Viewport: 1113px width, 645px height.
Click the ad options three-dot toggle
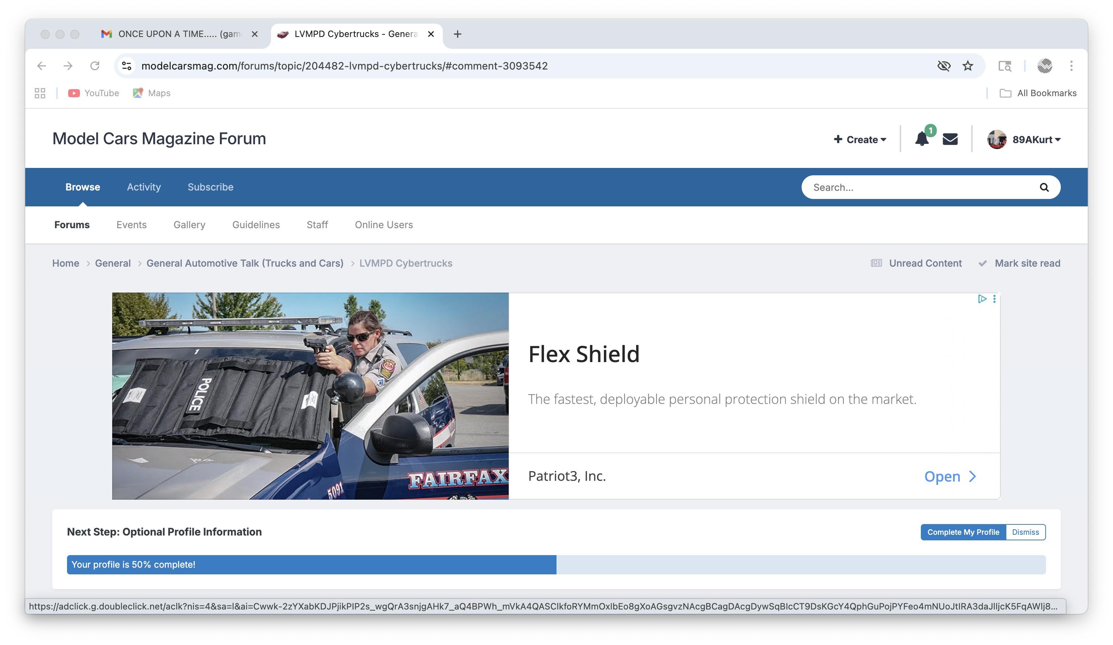pos(995,299)
